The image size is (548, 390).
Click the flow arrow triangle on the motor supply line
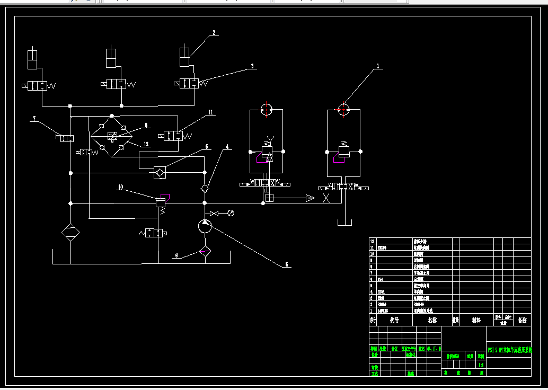(x=310, y=198)
